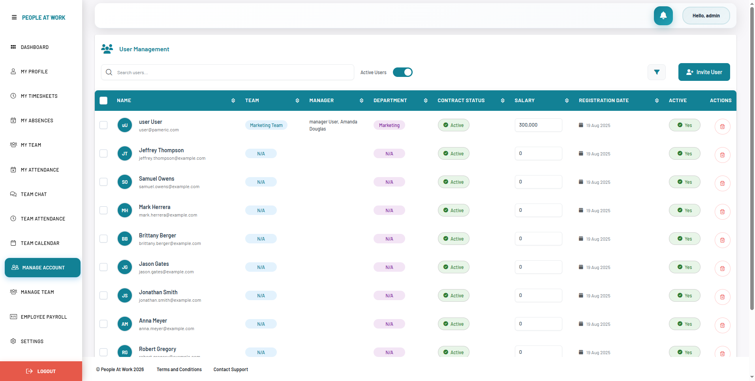Click the notification bell icon
The height and width of the screenshot is (381, 755).
[x=663, y=16]
